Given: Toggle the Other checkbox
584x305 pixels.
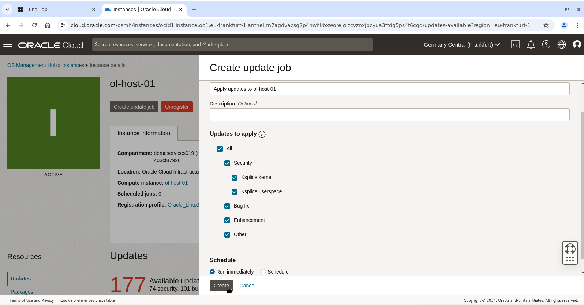Looking at the screenshot, I should [227, 235].
